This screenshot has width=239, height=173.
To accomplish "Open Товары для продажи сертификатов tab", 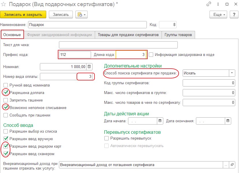I will click(x=128, y=35).
